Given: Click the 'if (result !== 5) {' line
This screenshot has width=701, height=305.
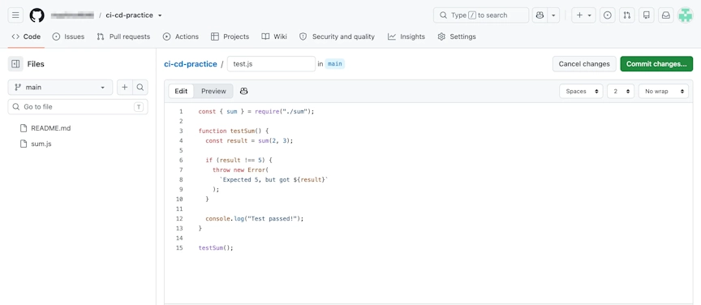Looking at the screenshot, I should [x=239, y=160].
